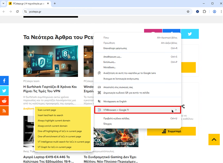223x163 pixels.
Task: Open the browser Extensions puzzle icon
Action: tap(204, 11)
